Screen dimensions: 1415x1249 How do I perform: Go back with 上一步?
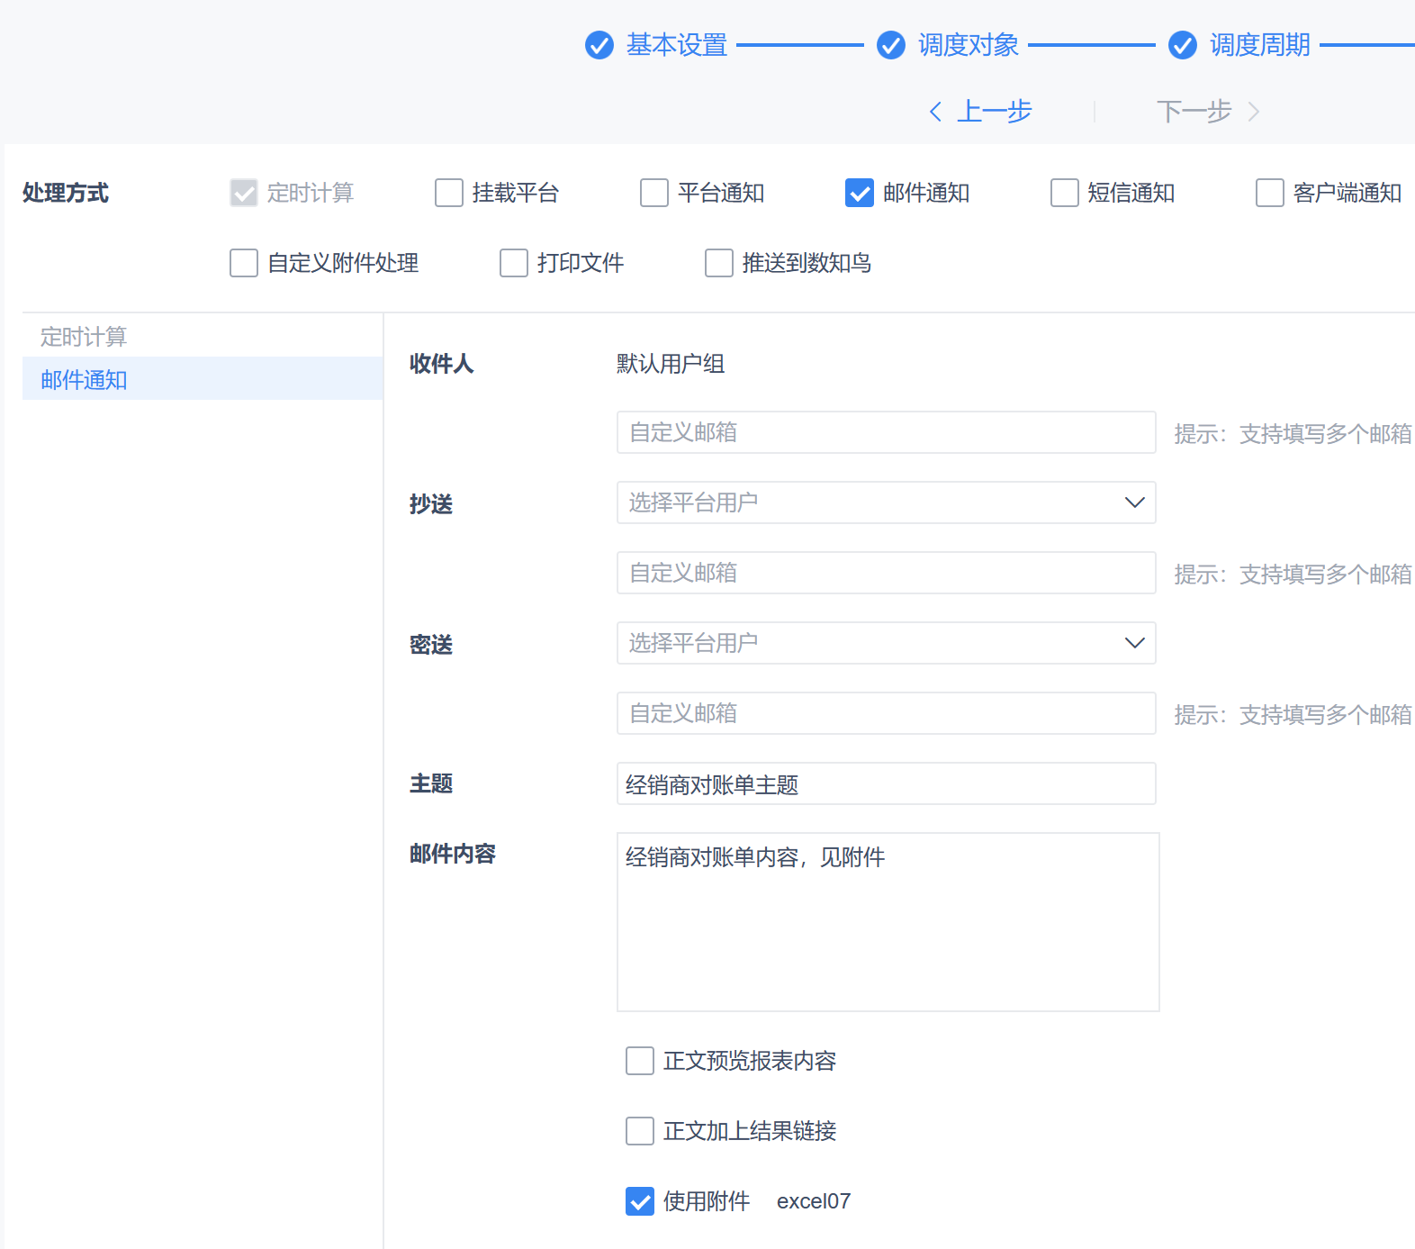(x=994, y=112)
